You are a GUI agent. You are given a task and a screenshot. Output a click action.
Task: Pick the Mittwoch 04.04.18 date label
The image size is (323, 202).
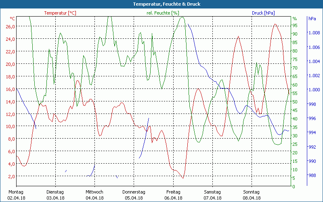94,195
